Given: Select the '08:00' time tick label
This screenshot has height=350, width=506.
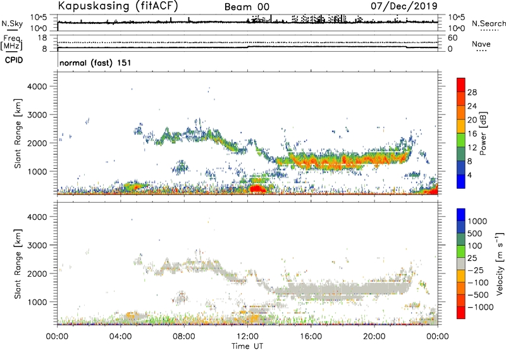Looking at the screenshot, I should tap(184, 337).
